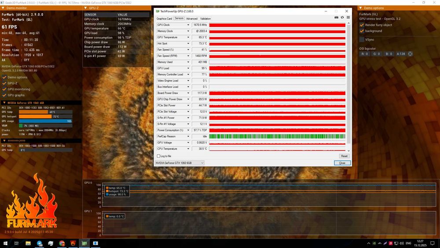Viewport: 440px width, 248px height.
Task: Collapse the FurMark Demo options panel header
Action: point(361,8)
